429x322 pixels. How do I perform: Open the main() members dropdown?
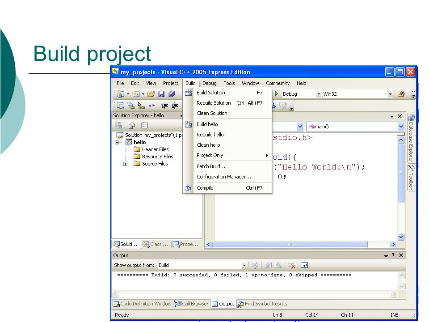[401, 127]
